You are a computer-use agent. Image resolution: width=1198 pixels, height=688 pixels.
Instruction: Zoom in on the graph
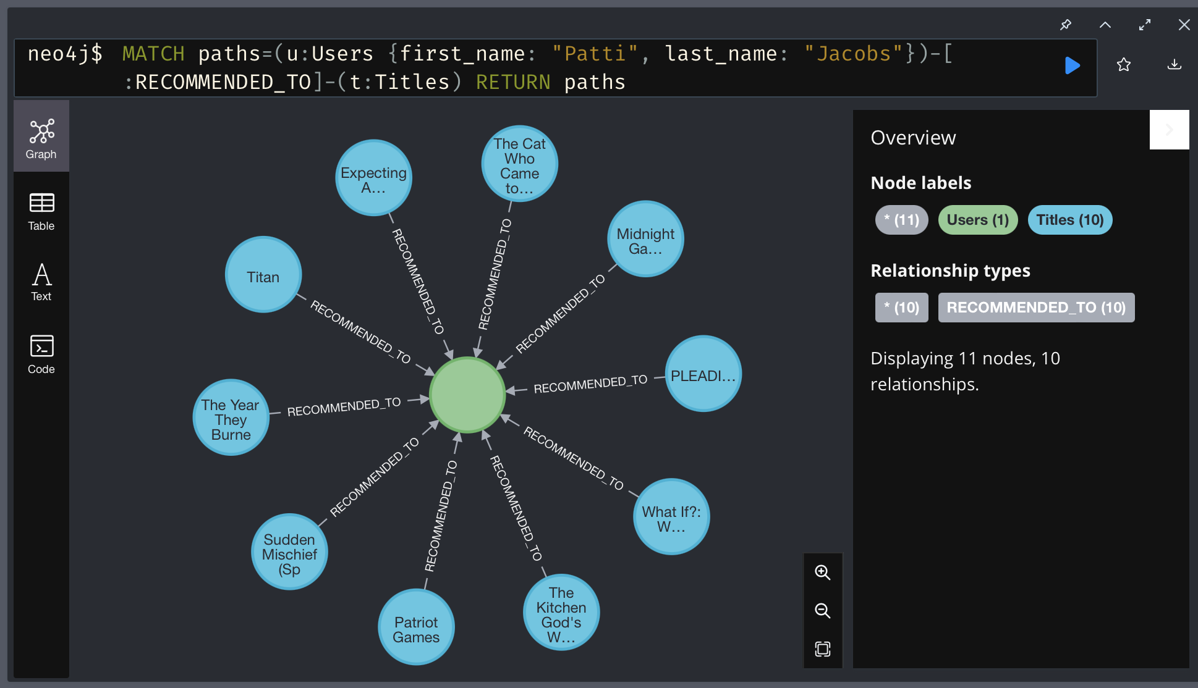(x=822, y=573)
